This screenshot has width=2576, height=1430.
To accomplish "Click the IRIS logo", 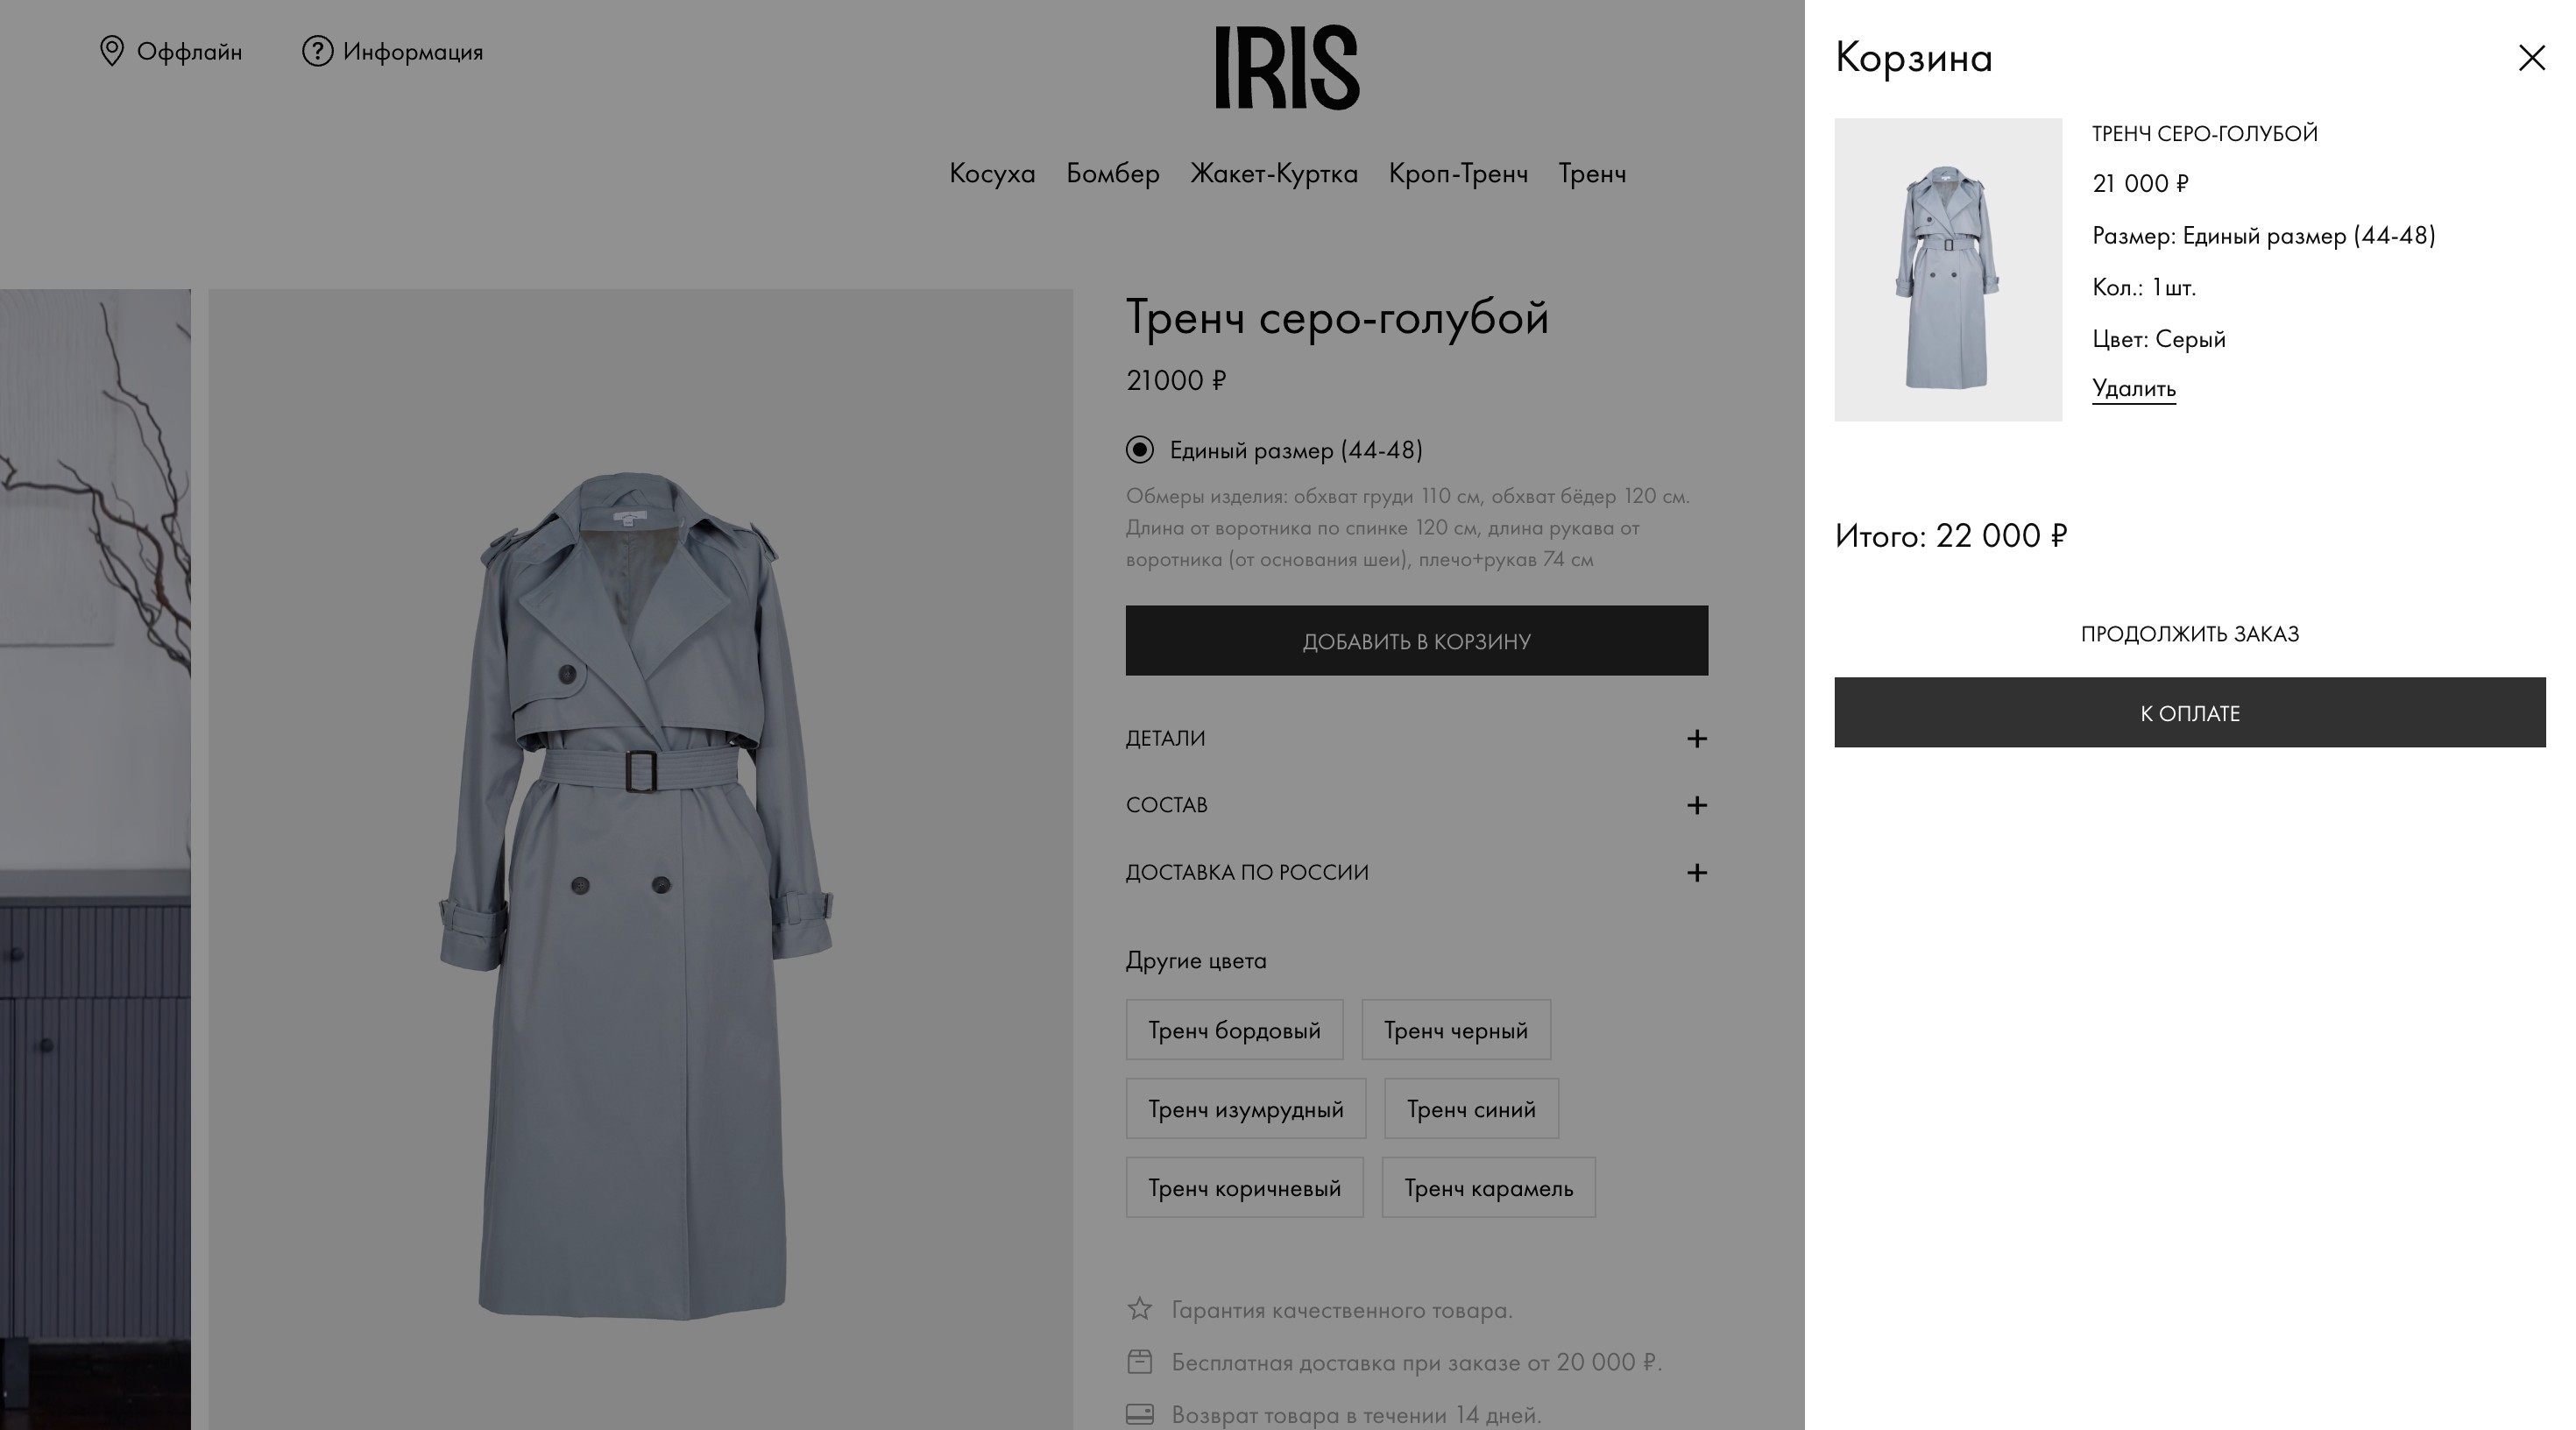I will pos(1287,67).
